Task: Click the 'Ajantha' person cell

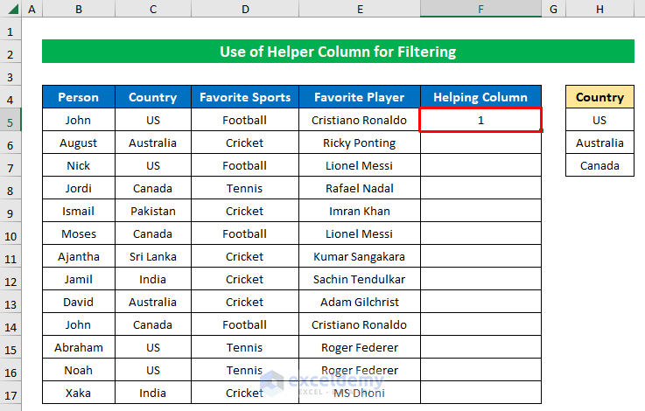Action: tap(78, 256)
